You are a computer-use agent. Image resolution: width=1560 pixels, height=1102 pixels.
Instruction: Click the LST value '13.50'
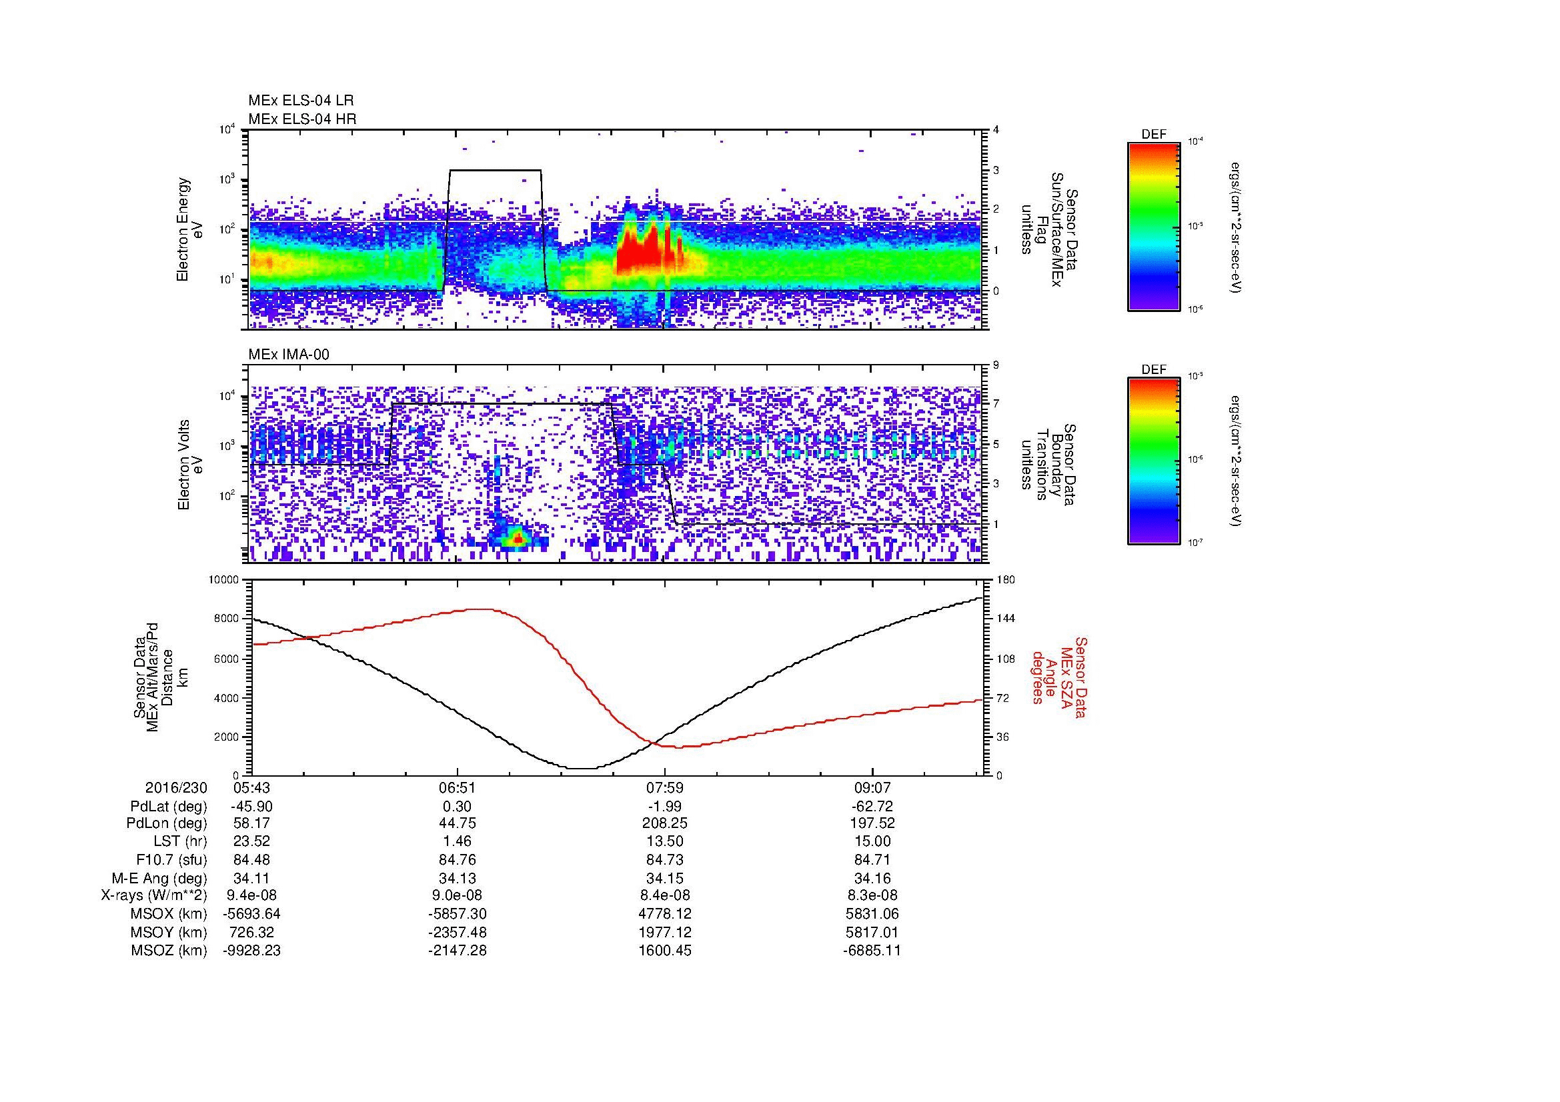pyautogui.click(x=665, y=842)
